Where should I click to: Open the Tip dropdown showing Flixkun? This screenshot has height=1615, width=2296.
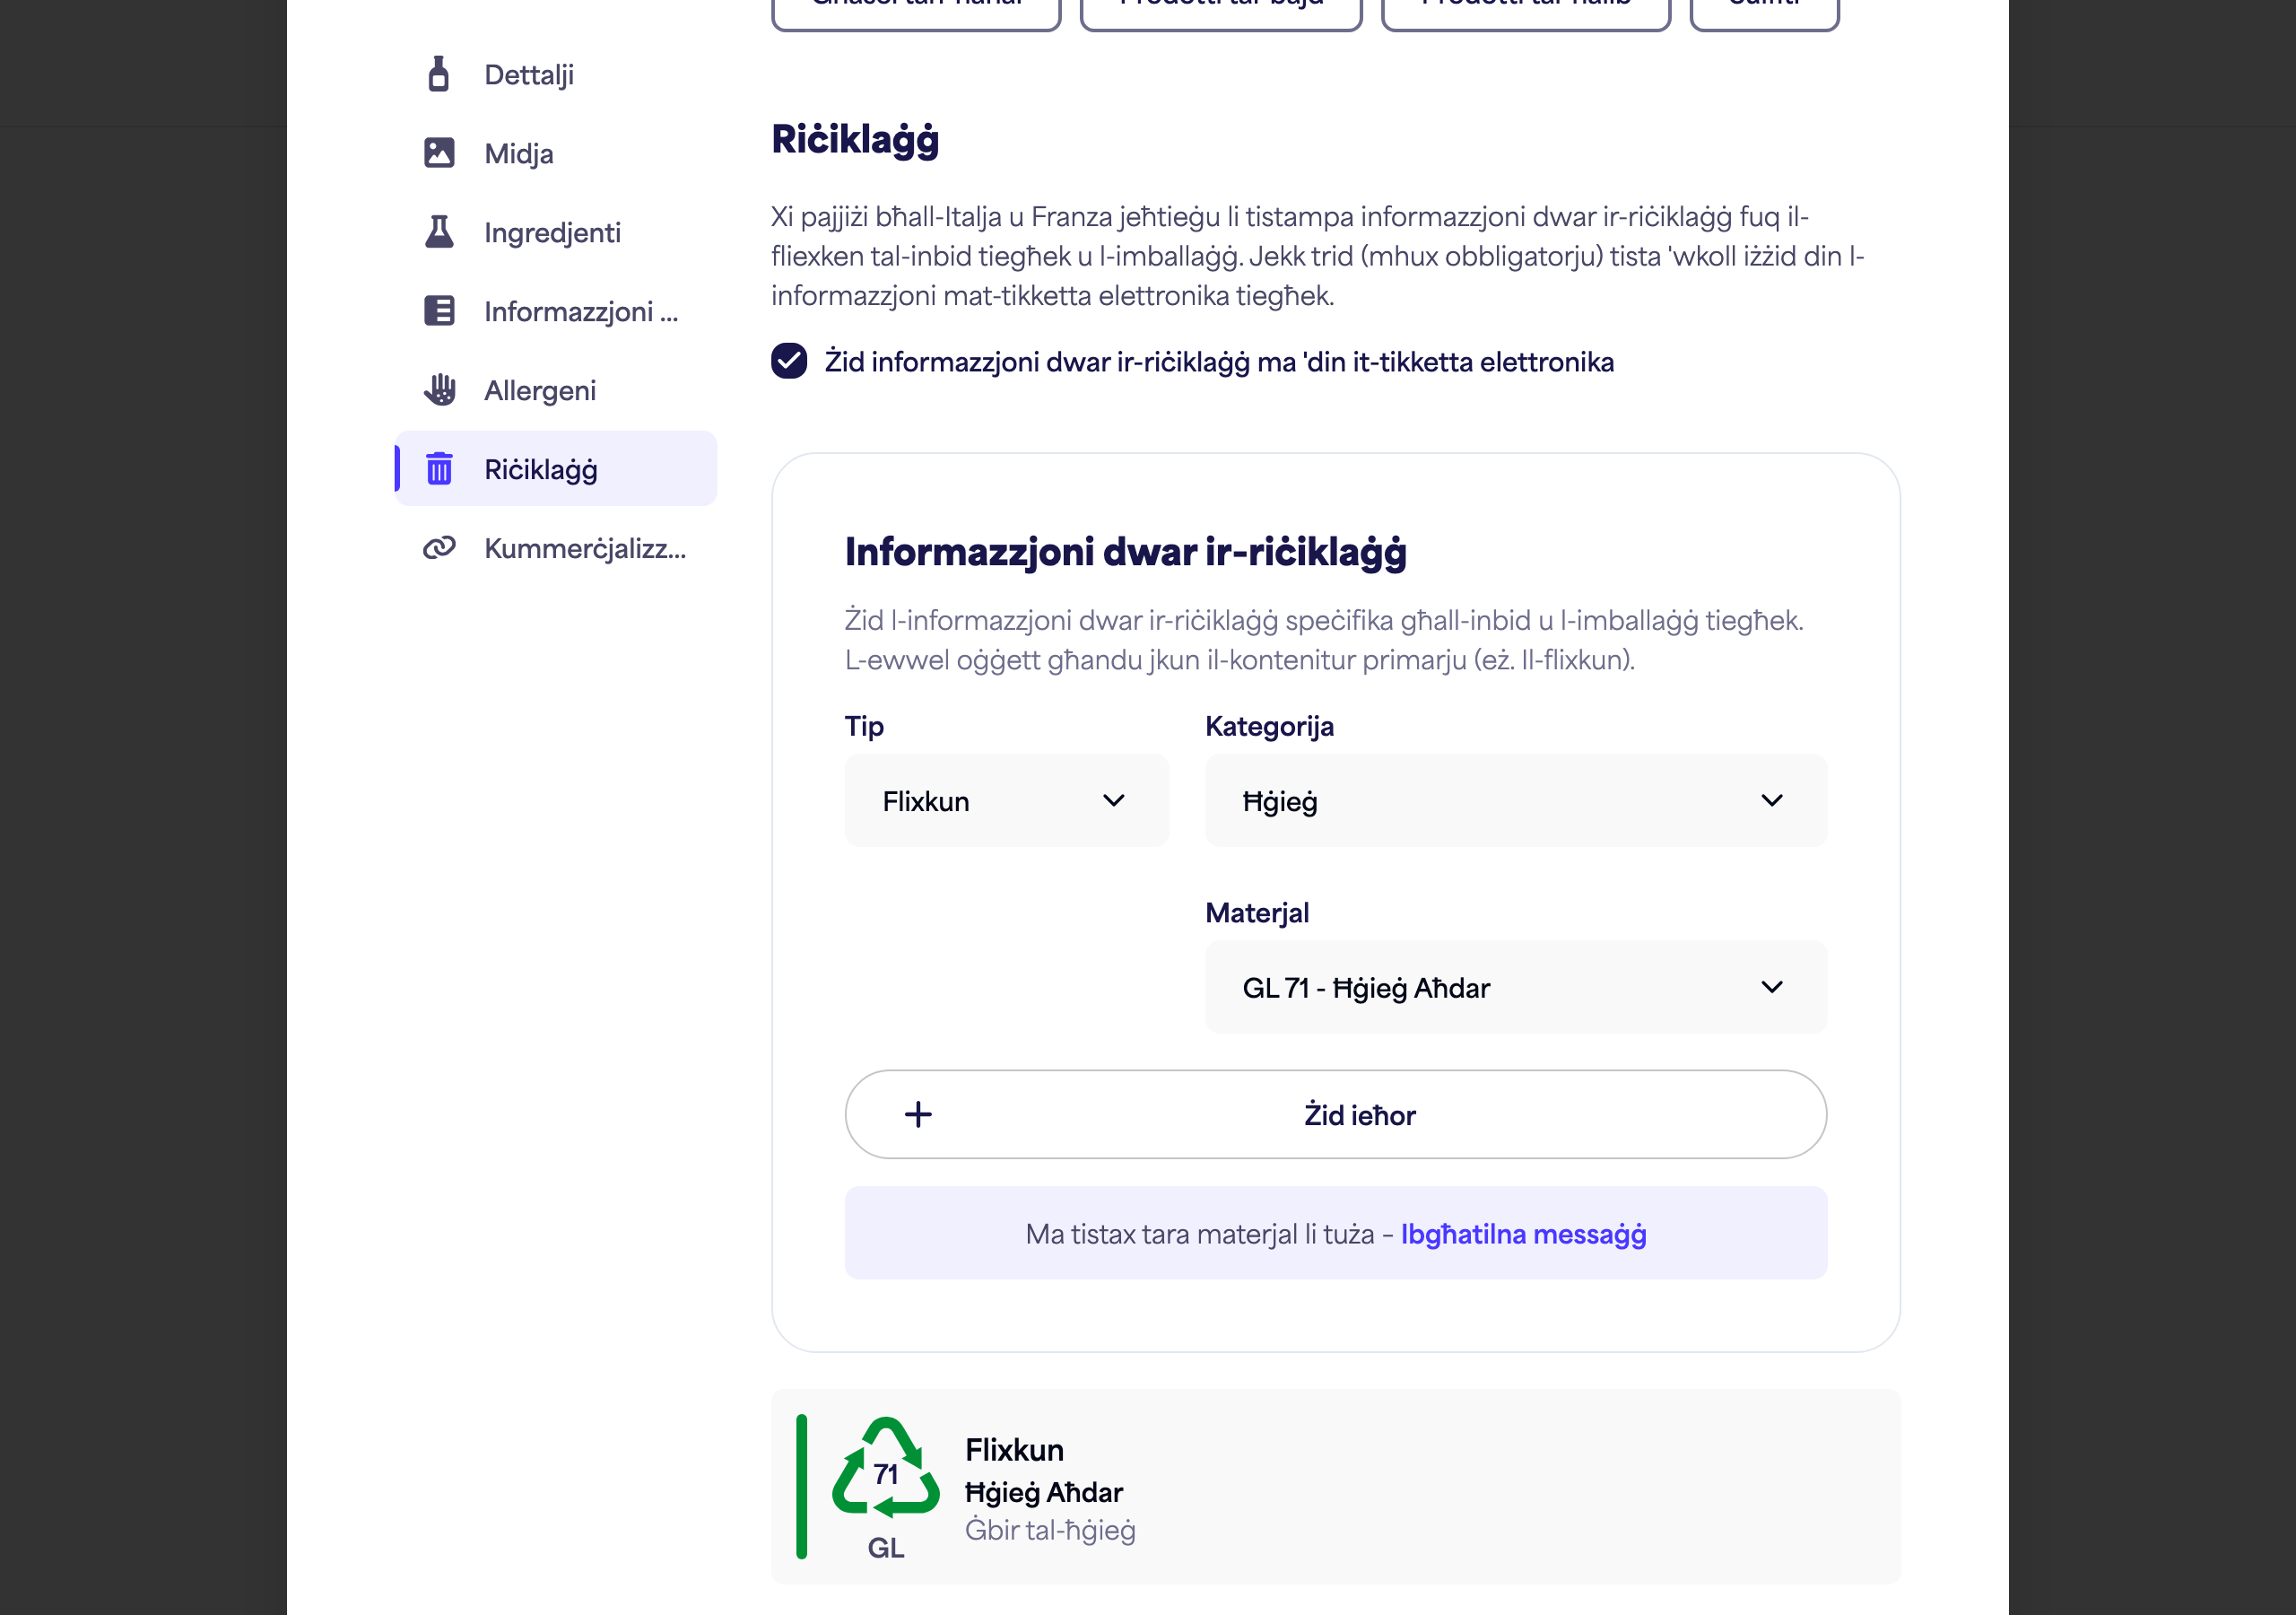[x=1006, y=800]
